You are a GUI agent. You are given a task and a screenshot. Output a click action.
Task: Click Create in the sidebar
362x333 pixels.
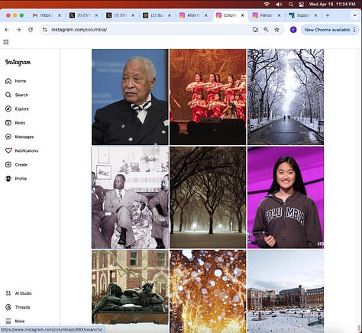pyautogui.click(x=16, y=165)
